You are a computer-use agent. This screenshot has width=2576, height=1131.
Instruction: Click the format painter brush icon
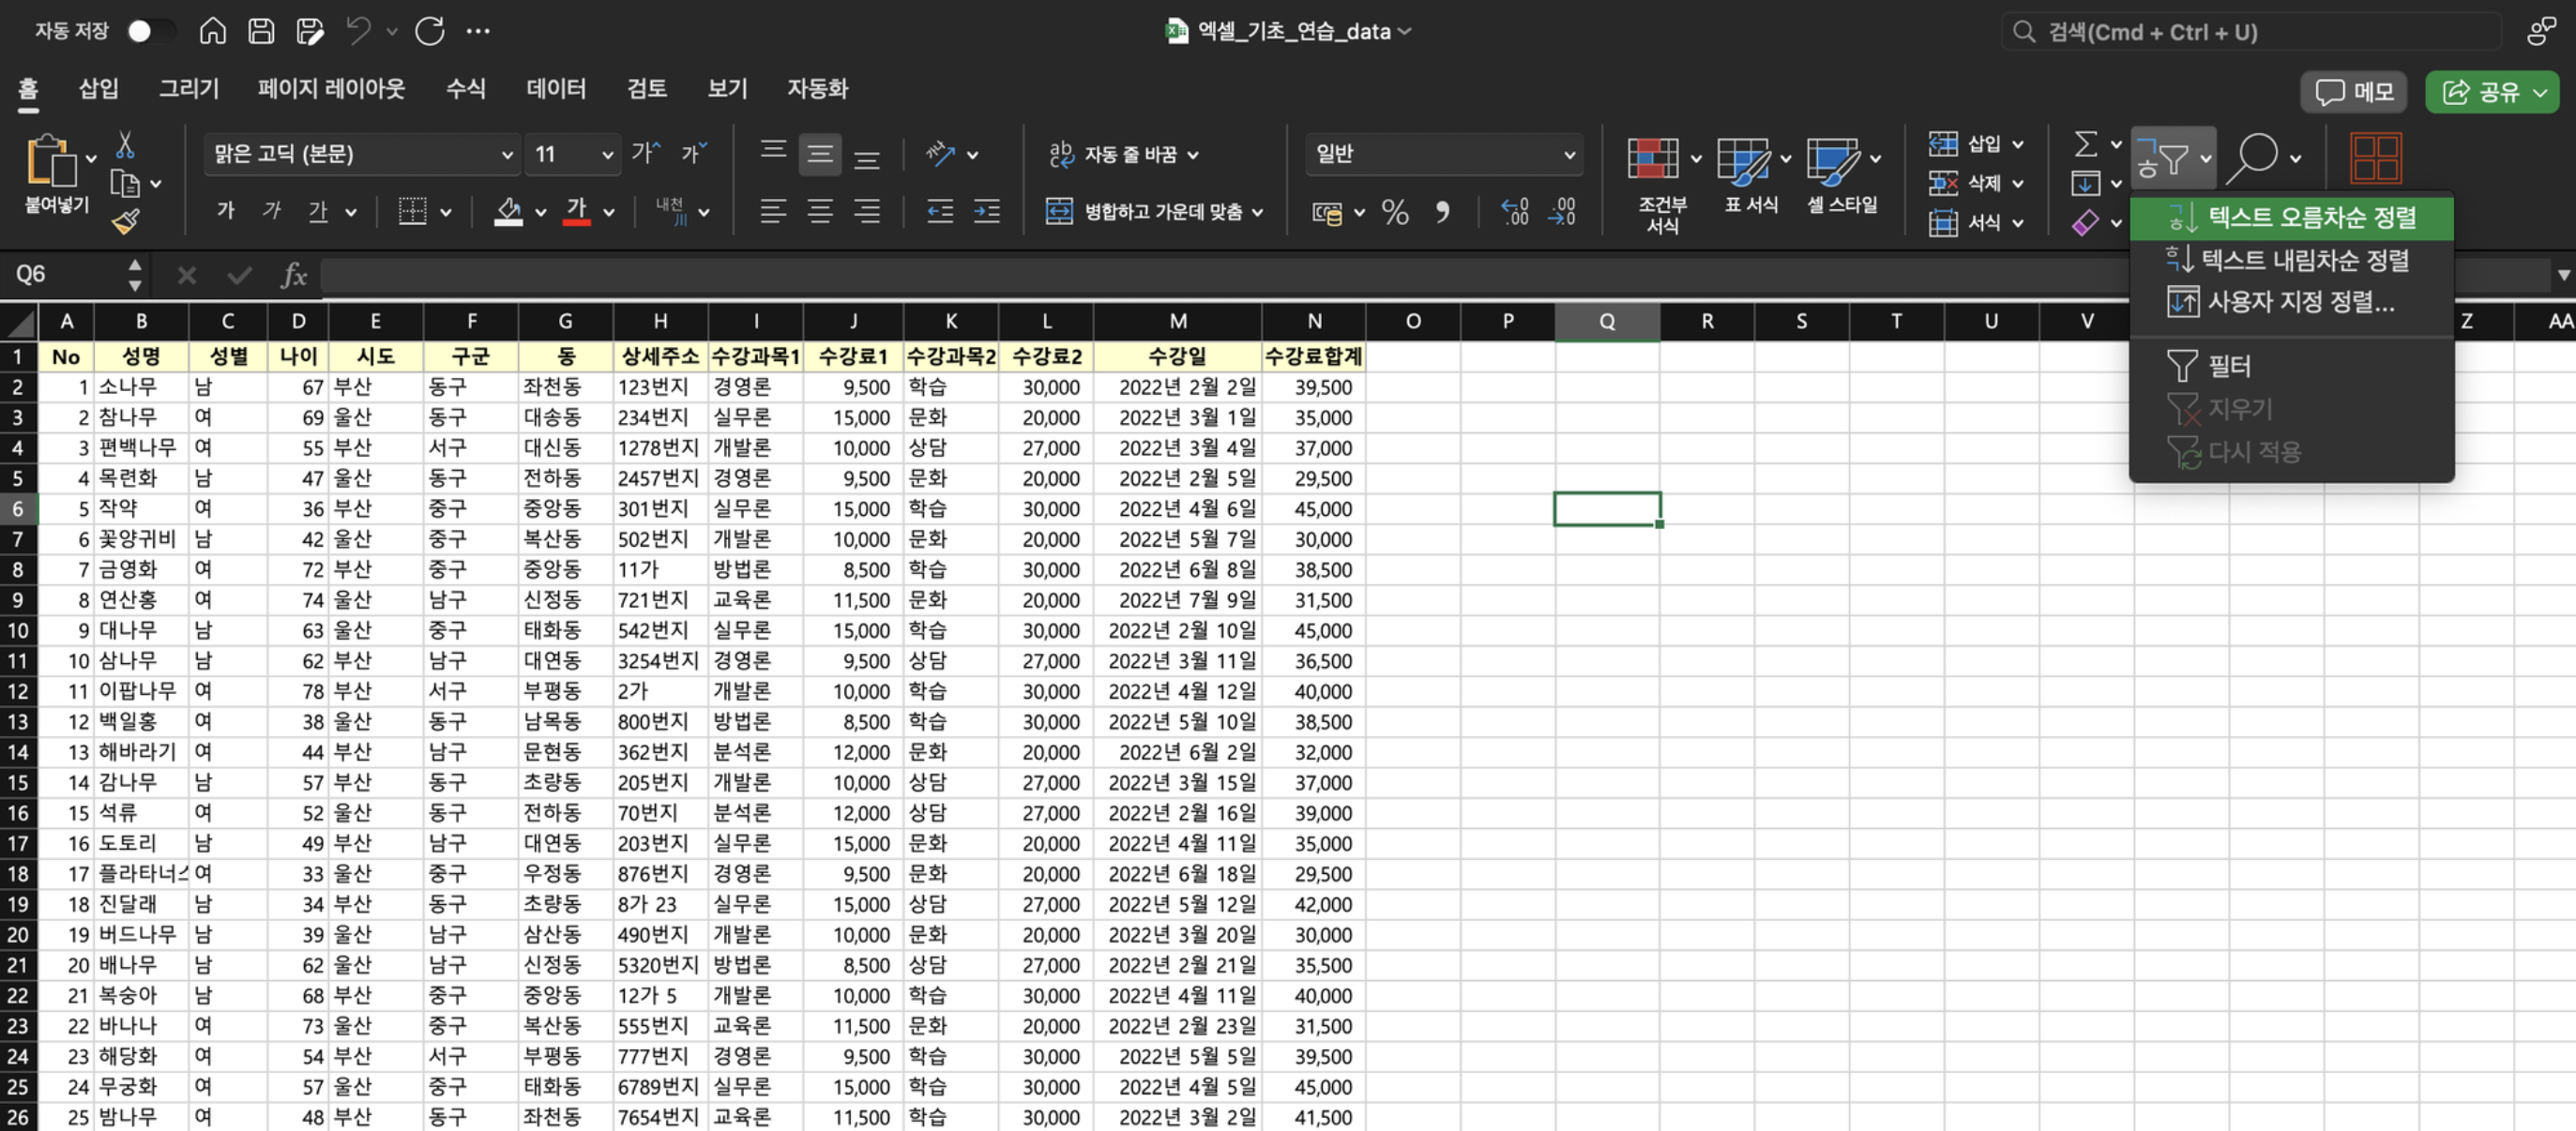pyautogui.click(x=126, y=221)
